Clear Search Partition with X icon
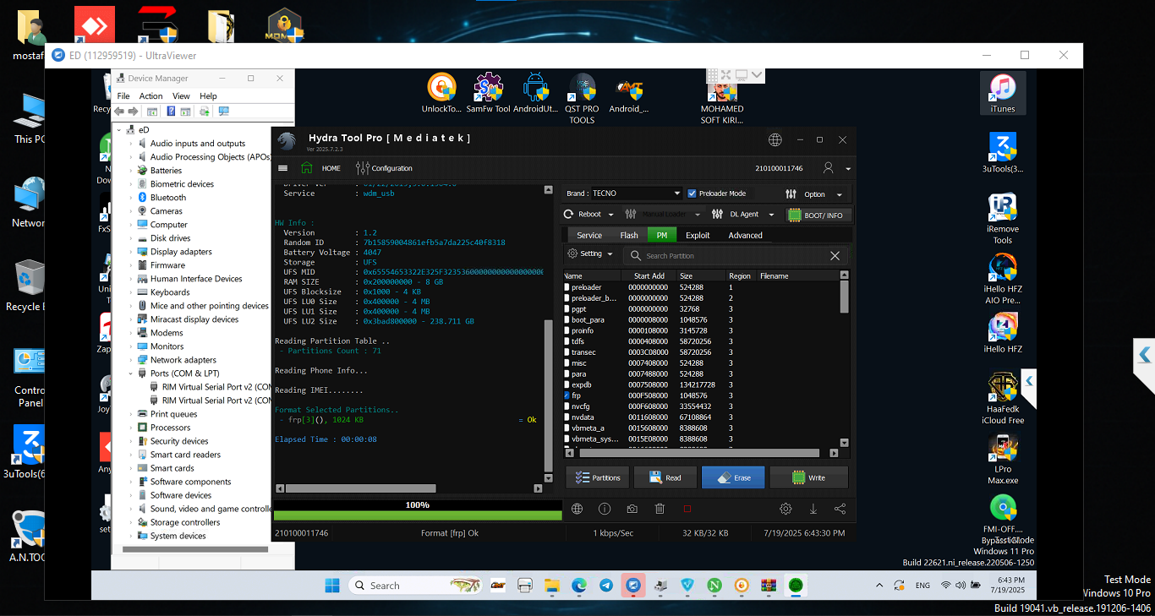Viewport: 1155px width, 616px height. coord(835,256)
